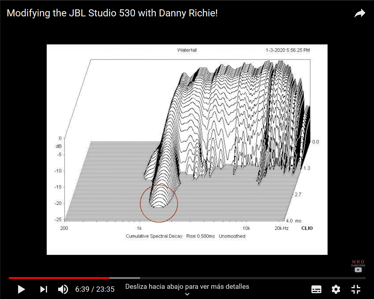This screenshot has width=374, height=299.
Task: Toggle subtitles/closed captions
Action: point(316,289)
